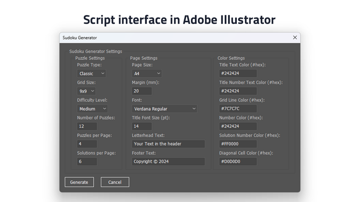Open the Difficulty Level dropdown
360x202 pixels.
click(x=92, y=109)
